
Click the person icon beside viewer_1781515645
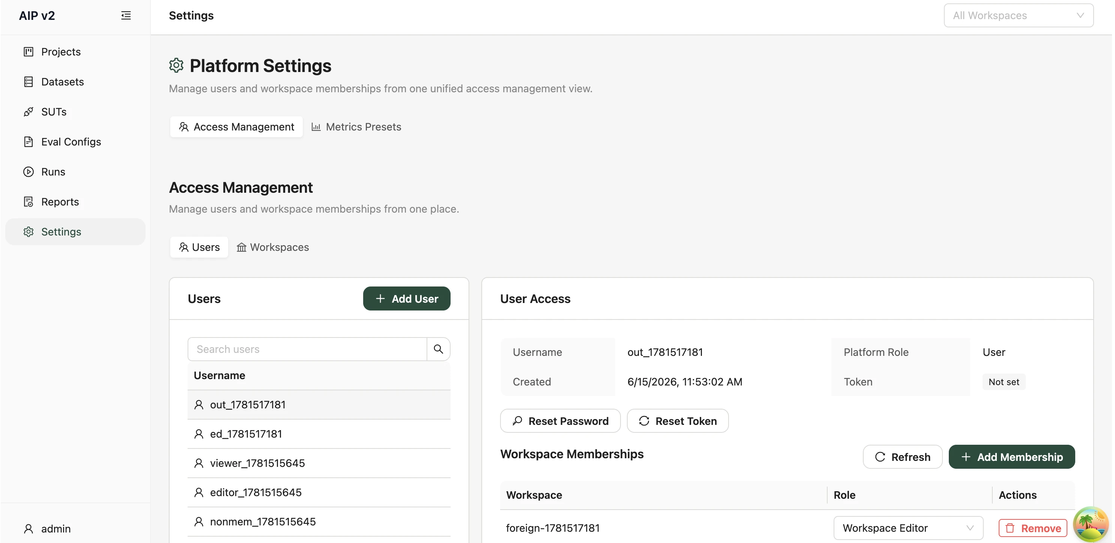[x=199, y=463]
